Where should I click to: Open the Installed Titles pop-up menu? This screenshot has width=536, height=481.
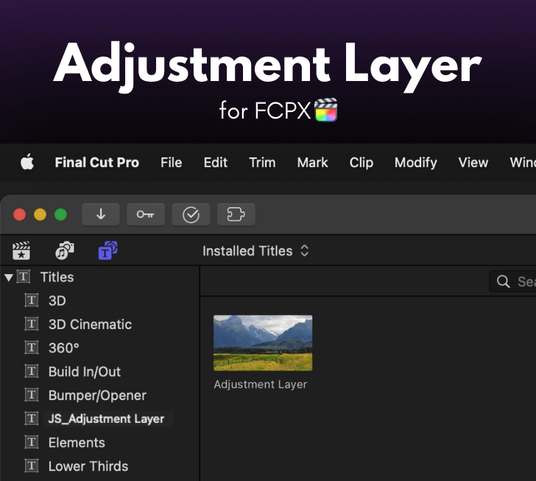pos(255,250)
